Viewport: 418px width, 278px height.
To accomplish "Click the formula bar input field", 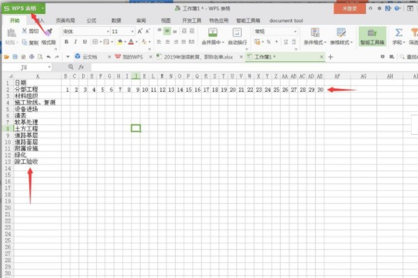I will [254, 67].
